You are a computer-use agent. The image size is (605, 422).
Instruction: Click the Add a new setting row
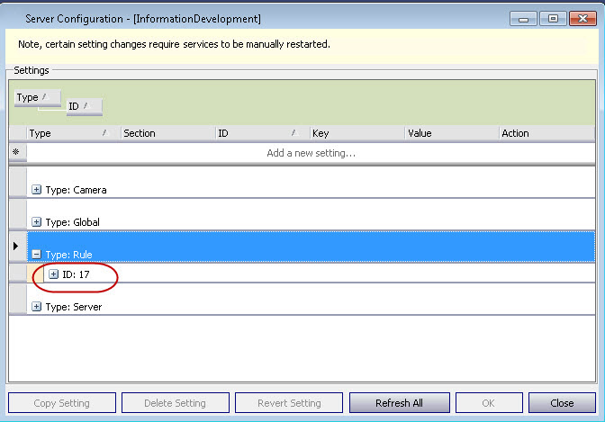tap(311, 153)
